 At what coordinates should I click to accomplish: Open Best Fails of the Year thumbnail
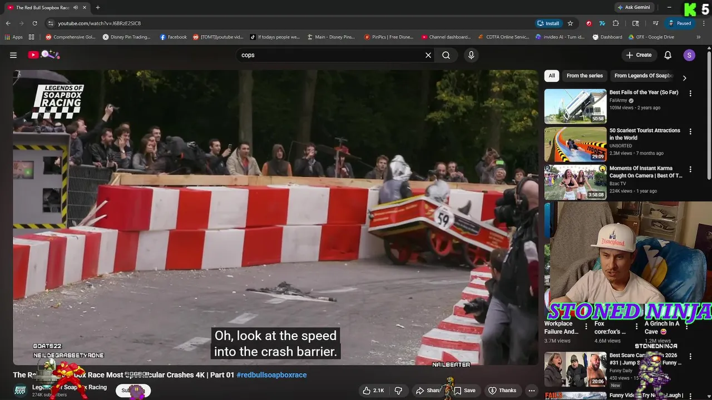tap(575, 106)
